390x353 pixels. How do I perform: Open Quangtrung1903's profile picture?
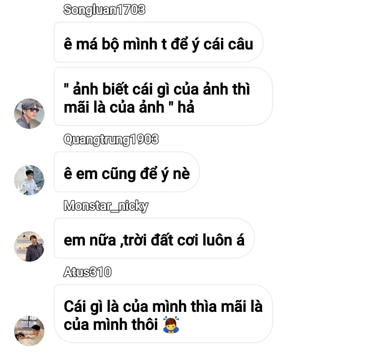(x=29, y=180)
